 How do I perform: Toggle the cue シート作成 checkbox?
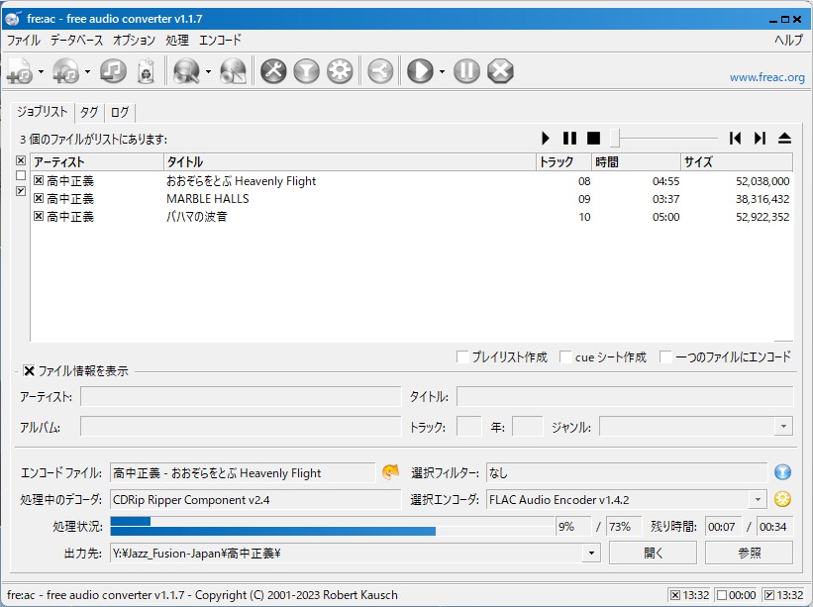click(x=565, y=357)
